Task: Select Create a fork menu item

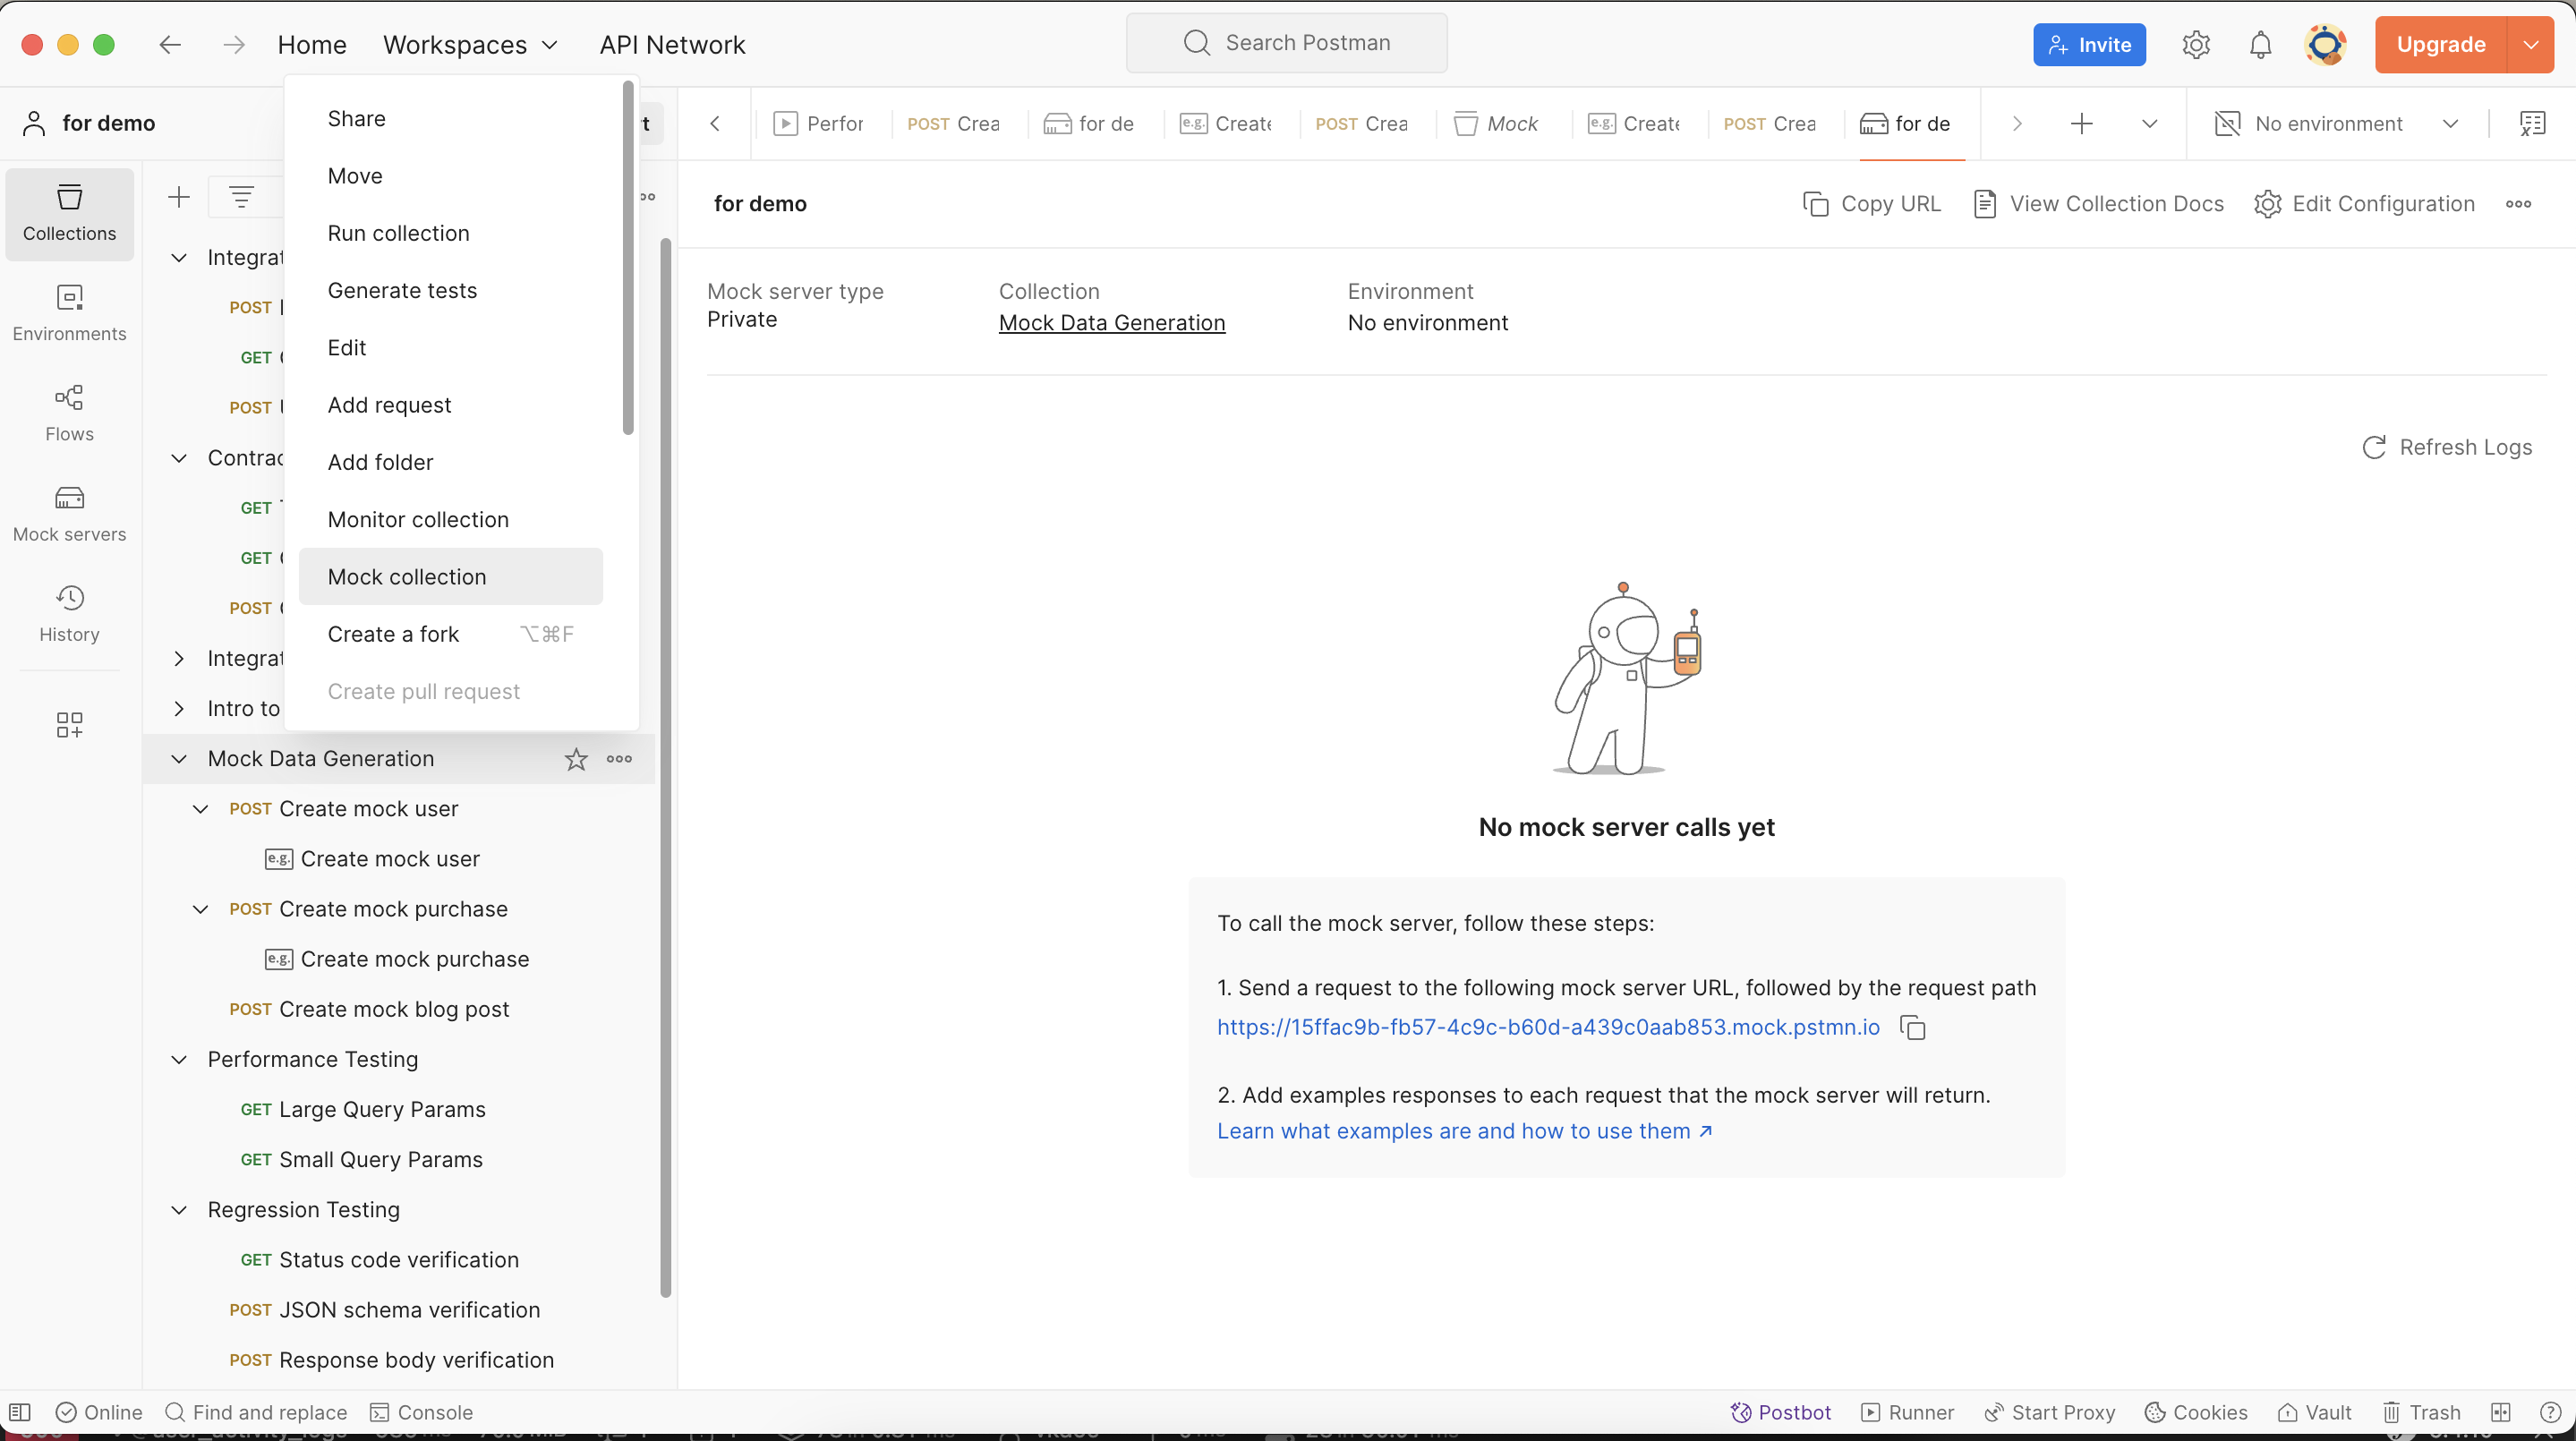Action: click(451, 635)
